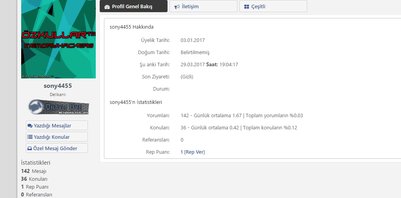Click the 0 Referansları sidebar stat
Image resolution: width=401 pixels, height=198 pixels.
[x=36, y=195]
